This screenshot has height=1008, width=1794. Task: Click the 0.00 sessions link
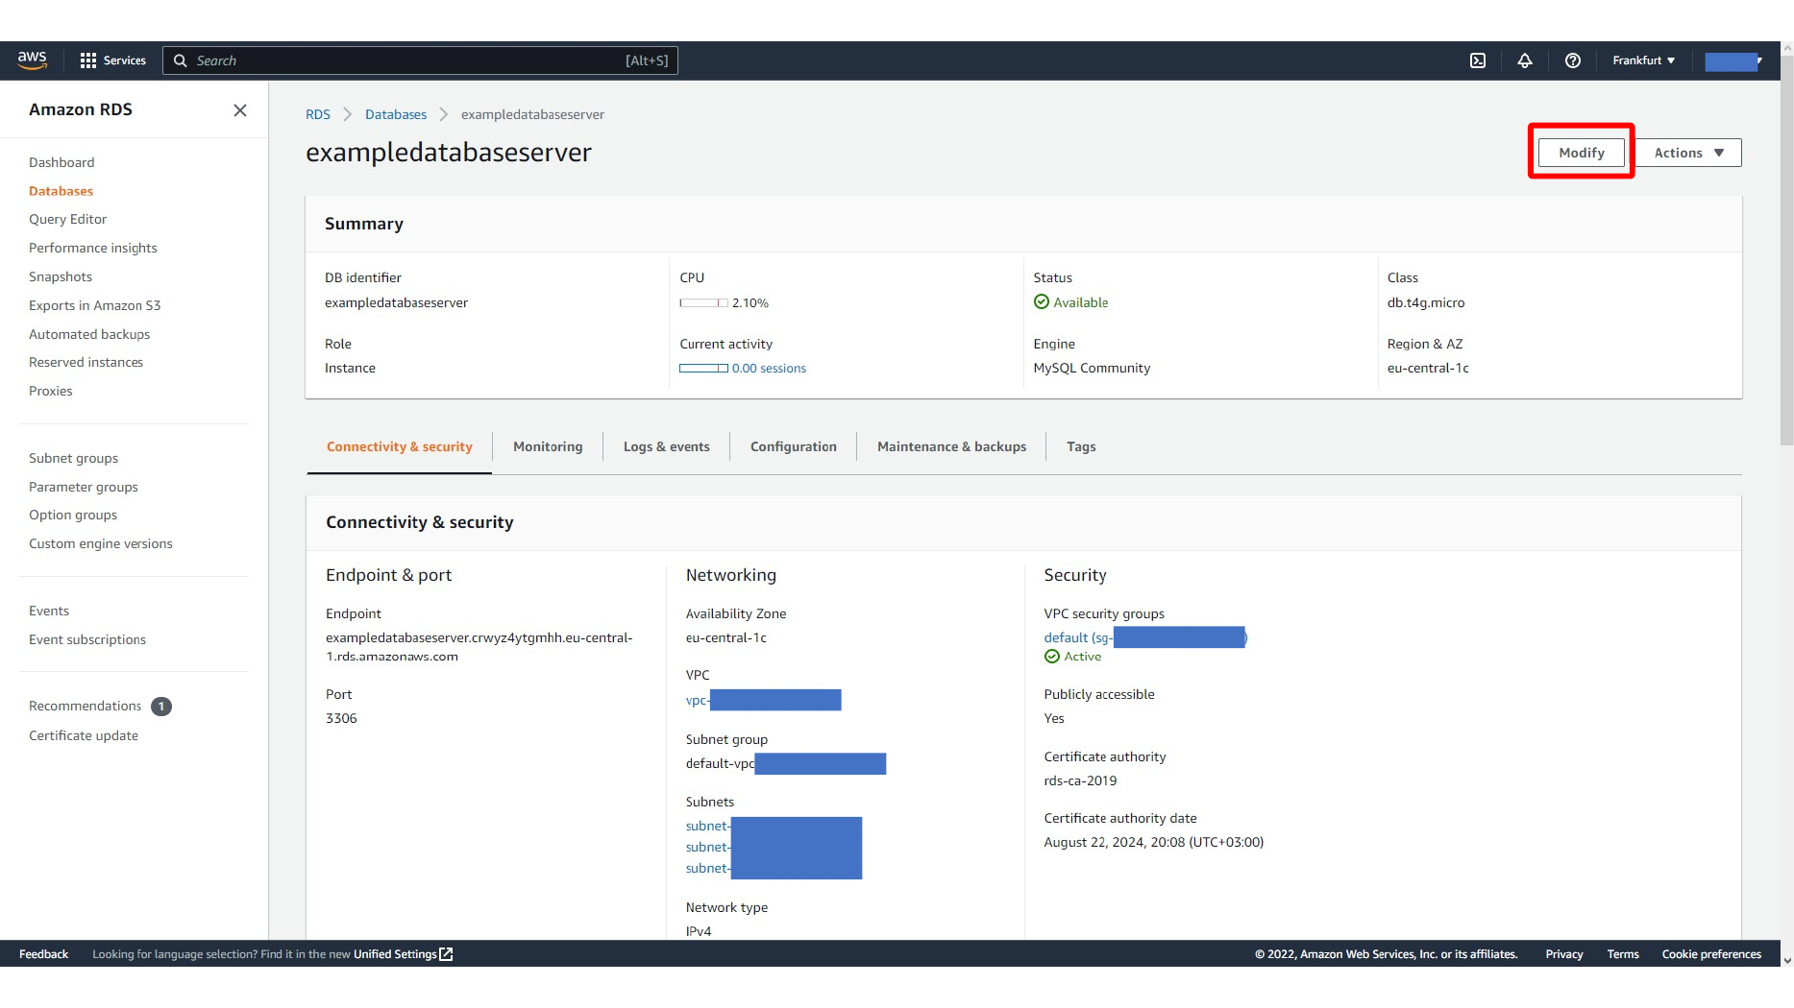(769, 369)
